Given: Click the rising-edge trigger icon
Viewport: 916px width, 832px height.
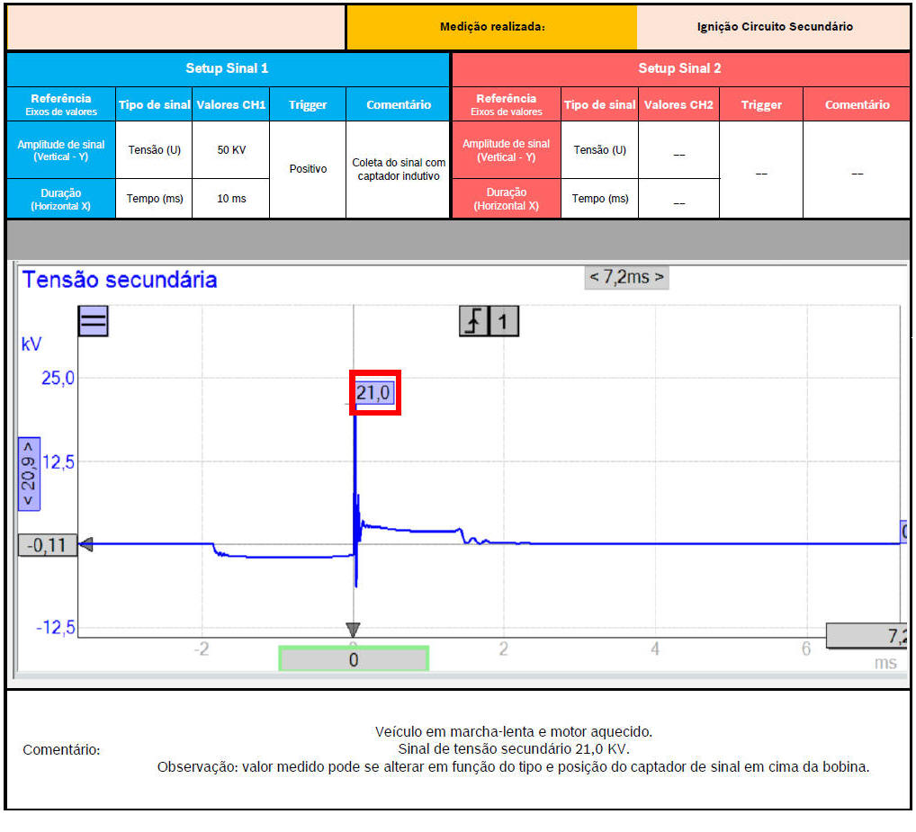Looking at the screenshot, I should click(x=473, y=321).
